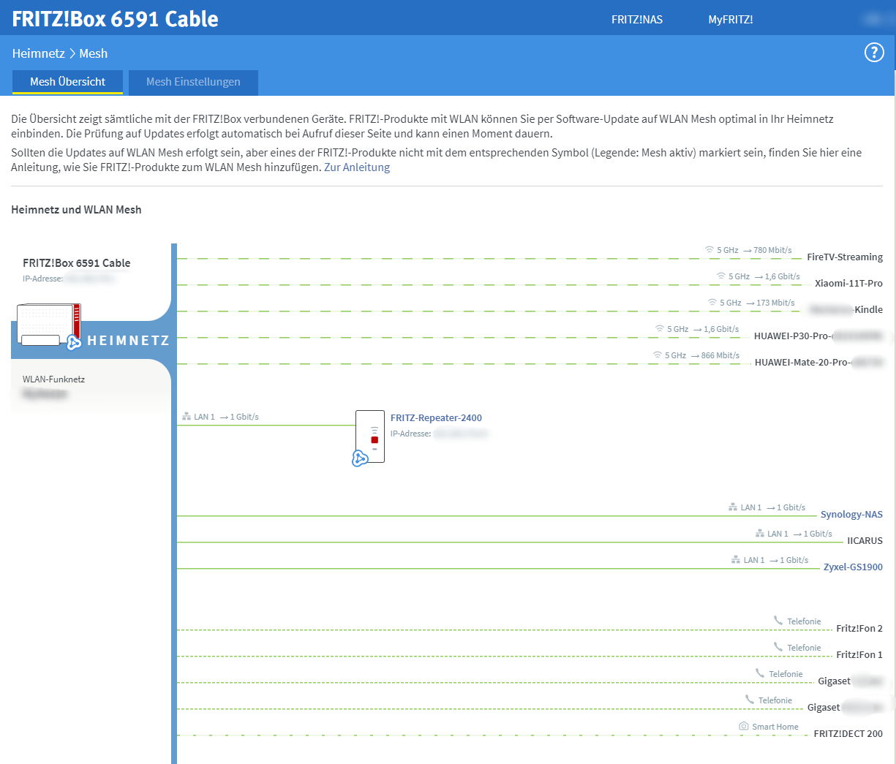Open the Mesh Einstellungen tab
The width and height of the screenshot is (896, 764).
tap(193, 82)
